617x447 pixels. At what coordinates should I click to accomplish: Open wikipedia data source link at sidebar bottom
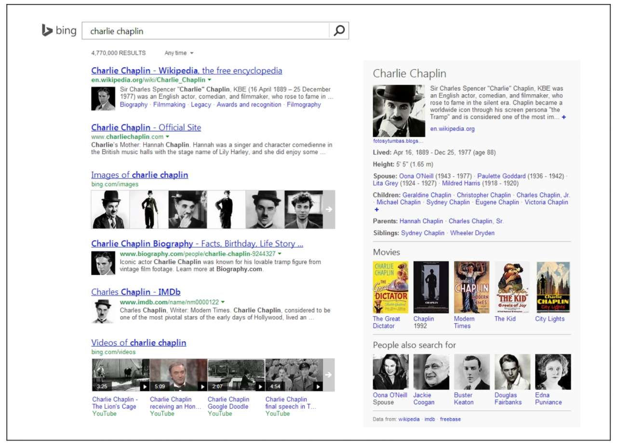click(409, 419)
